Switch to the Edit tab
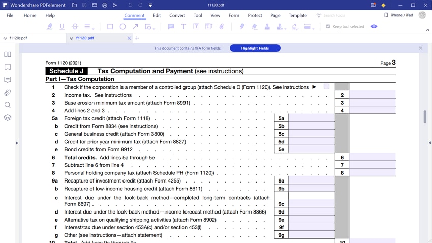The width and height of the screenshot is (432, 243). 157,15
